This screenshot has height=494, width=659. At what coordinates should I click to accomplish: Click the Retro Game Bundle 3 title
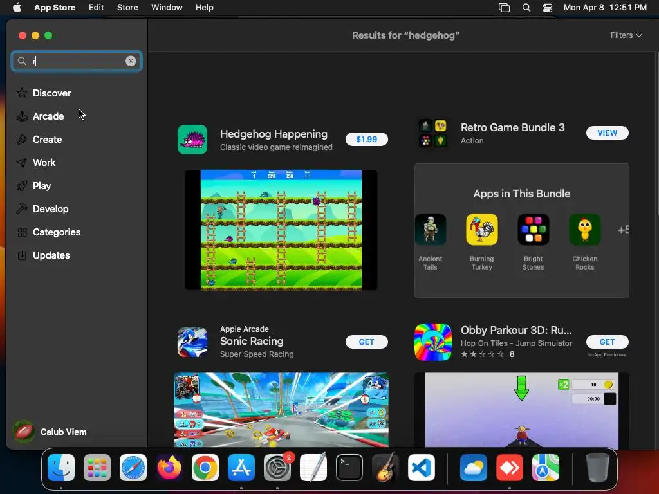(513, 127)
